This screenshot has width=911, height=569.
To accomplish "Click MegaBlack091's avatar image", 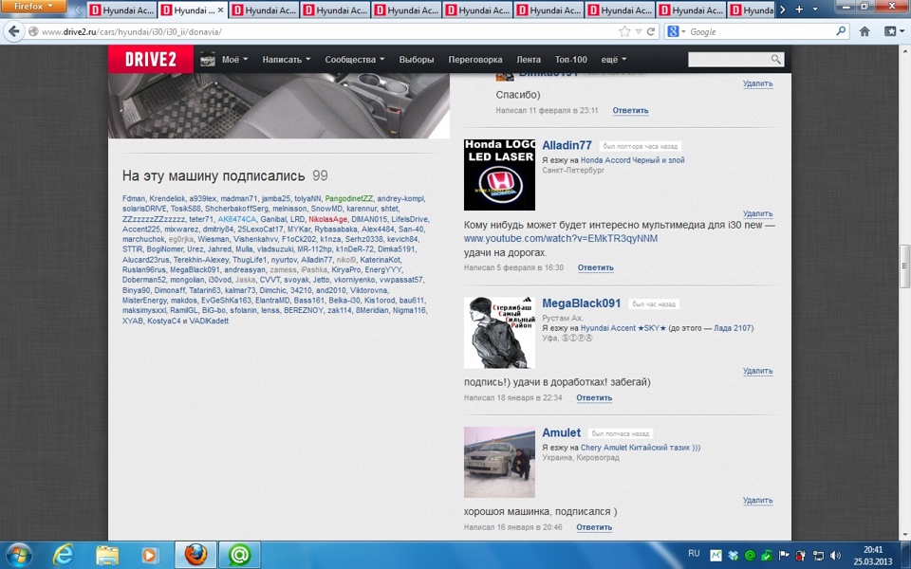I will pyautogui.click(x=499, y=333).
